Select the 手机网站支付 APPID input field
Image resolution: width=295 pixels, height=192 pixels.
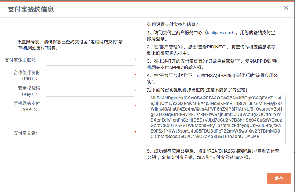[90, 106]
